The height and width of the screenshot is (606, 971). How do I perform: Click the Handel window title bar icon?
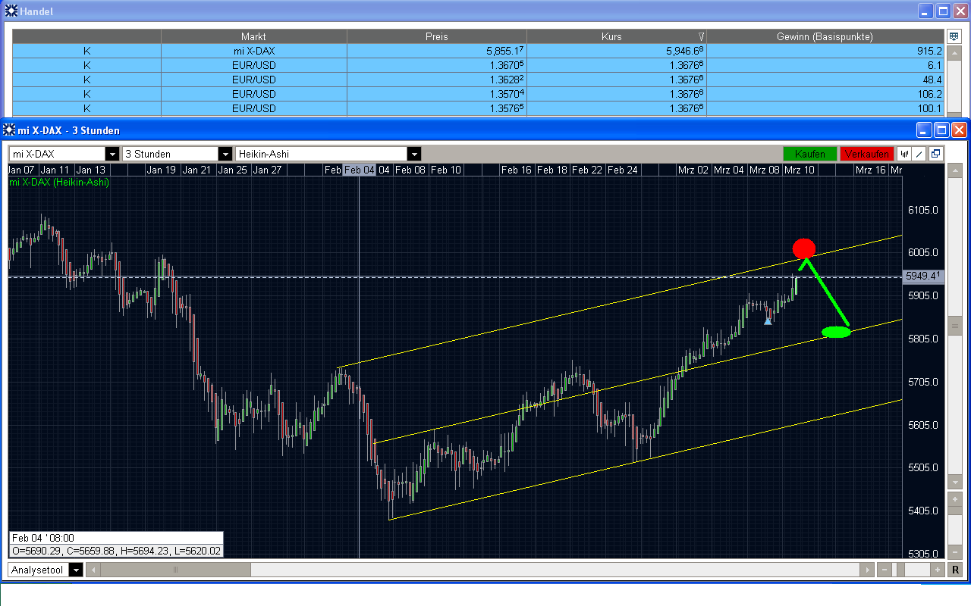10,11
